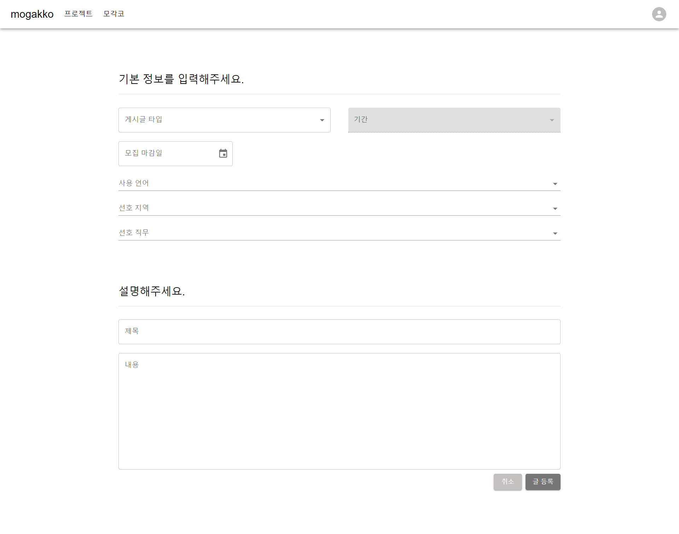
Task: Click the arrow icon next to 사용 언어
Action: point(555,184)
